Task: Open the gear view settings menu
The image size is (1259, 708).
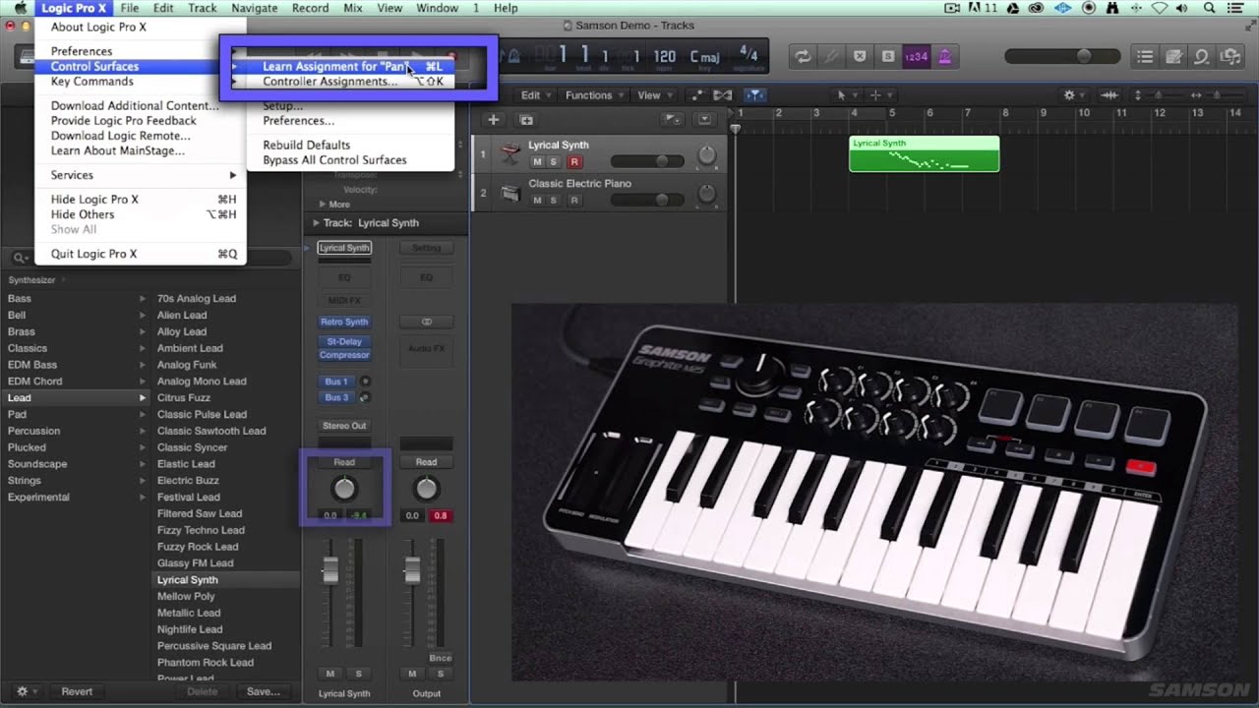Action: 1072,95
